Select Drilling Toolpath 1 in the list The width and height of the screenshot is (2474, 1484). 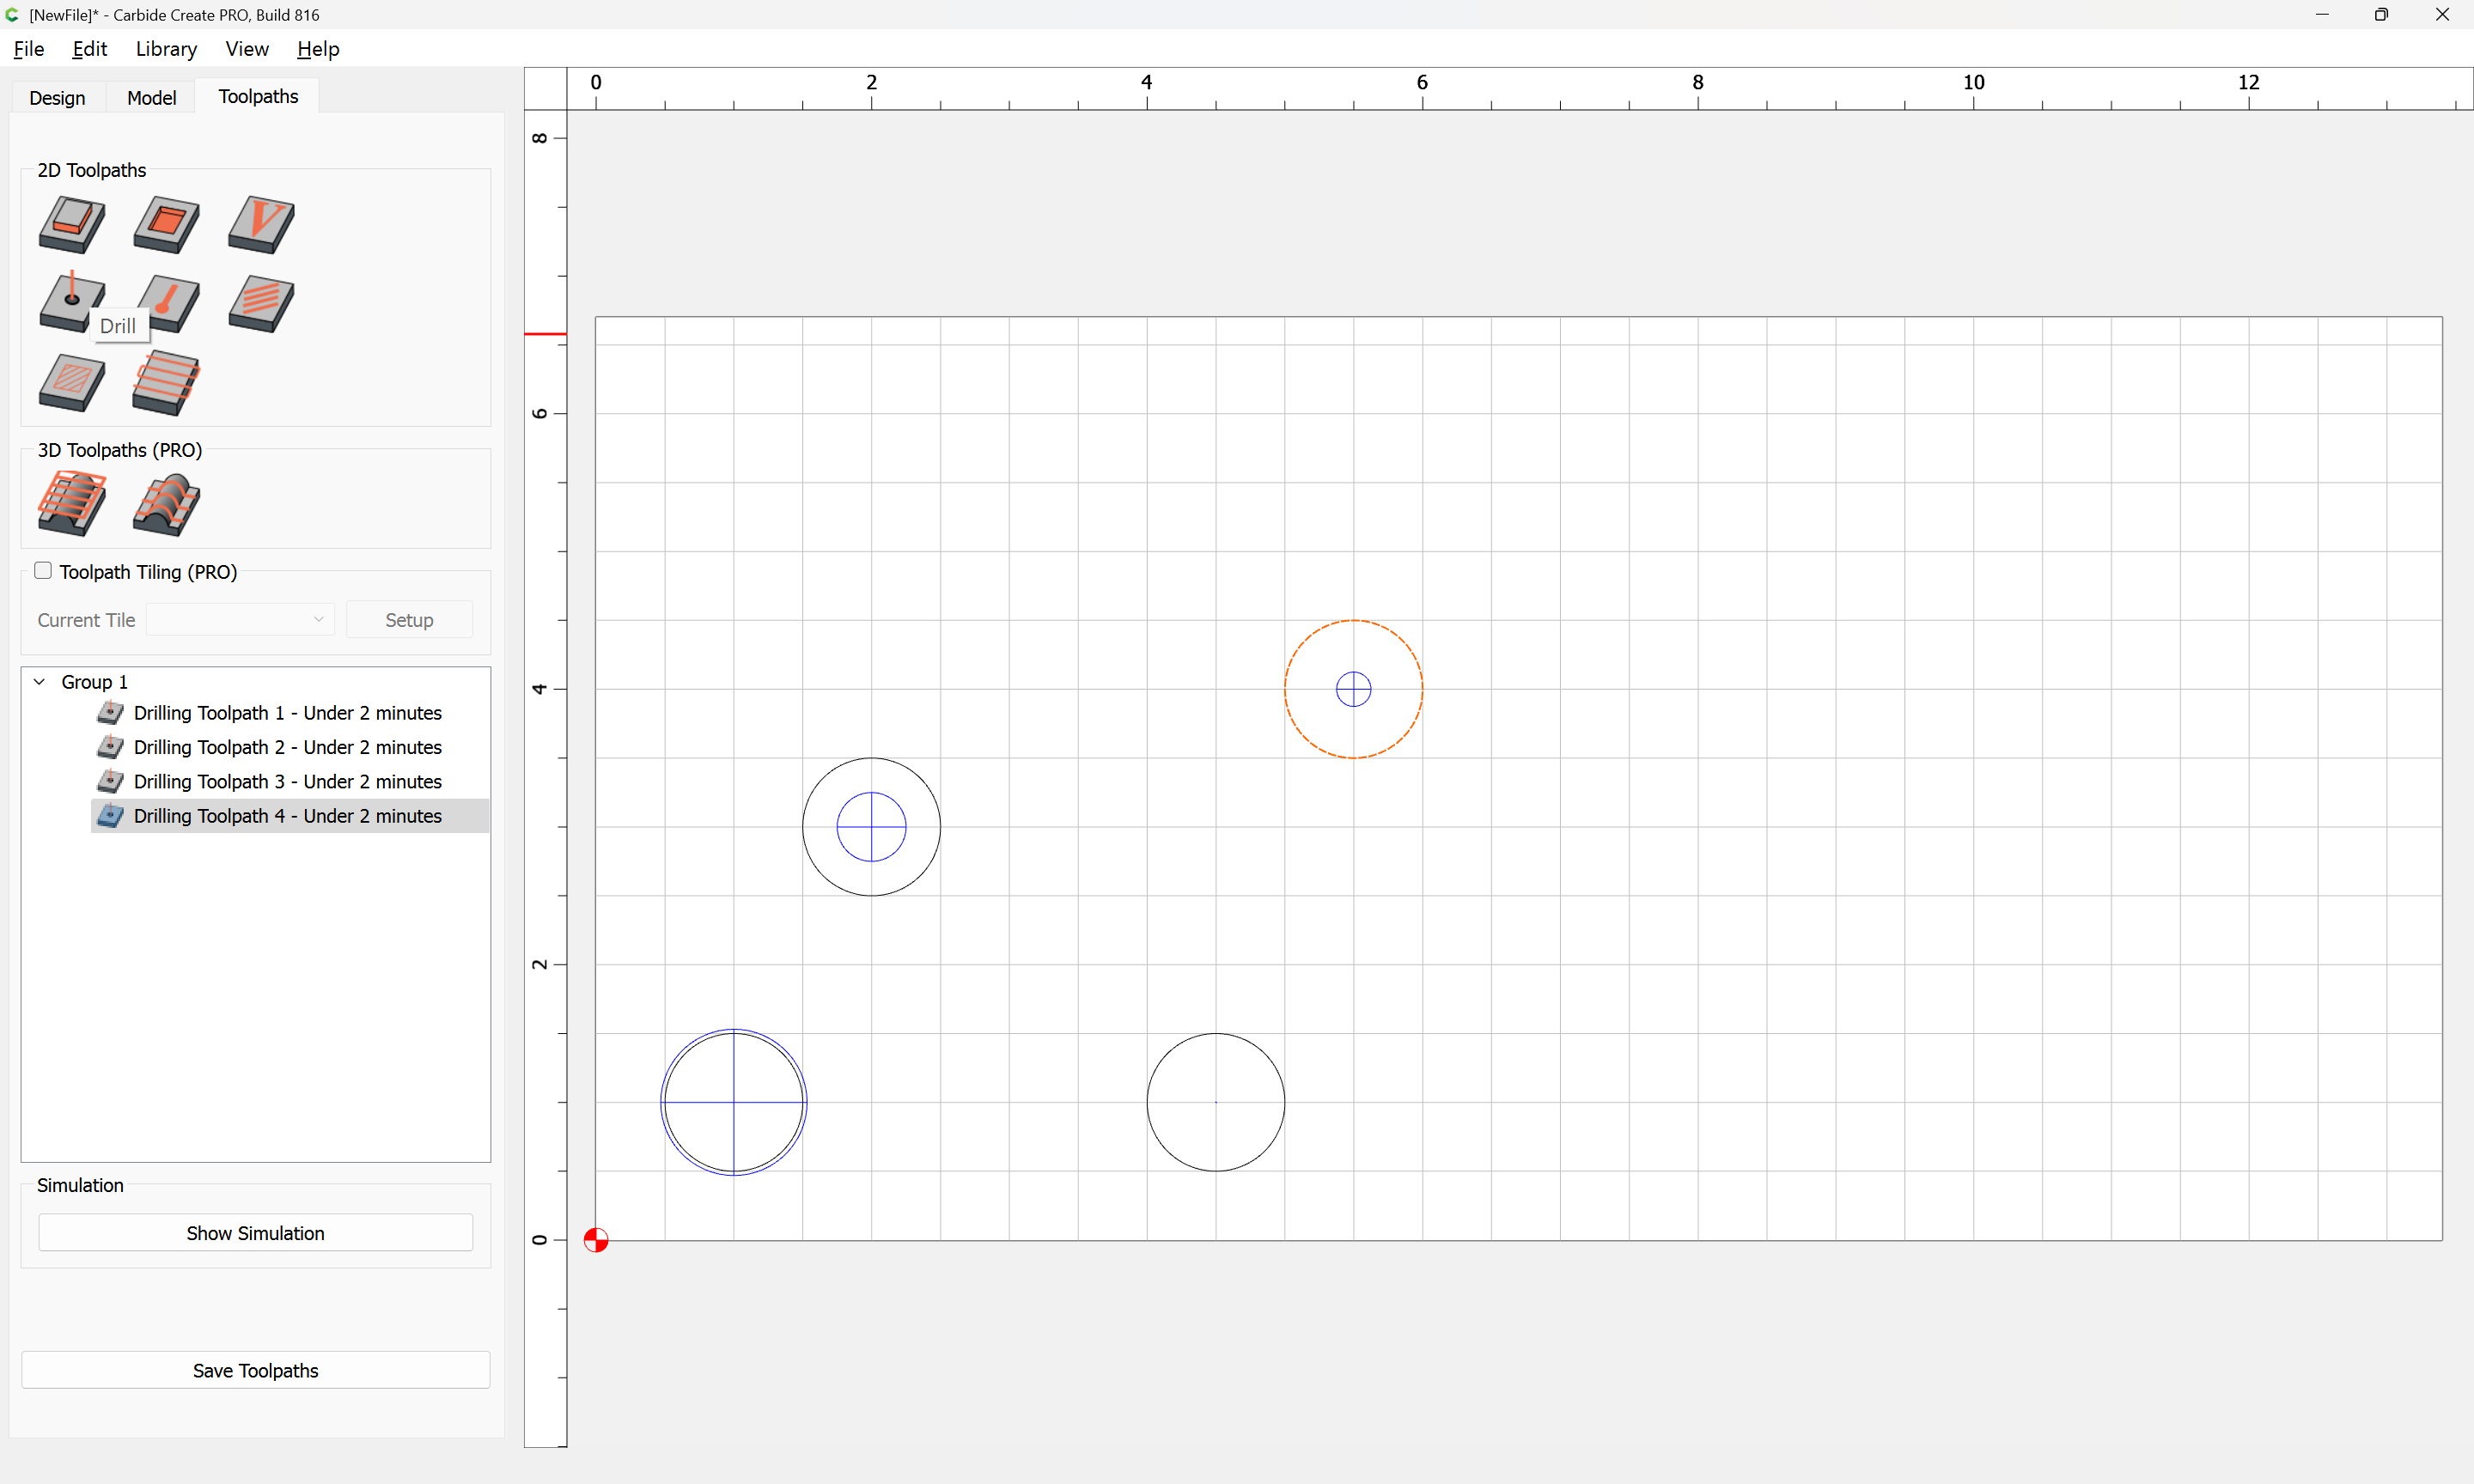point(287,713)
